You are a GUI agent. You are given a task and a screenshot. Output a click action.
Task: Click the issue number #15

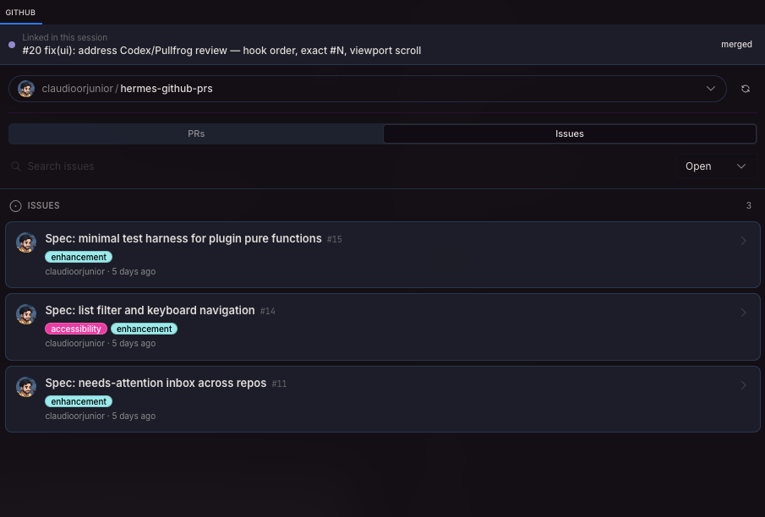tap(334, 239)
